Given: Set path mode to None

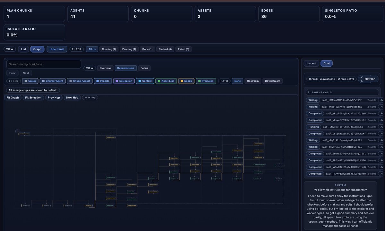Looking at the screenshot, I should pos(237,81).
